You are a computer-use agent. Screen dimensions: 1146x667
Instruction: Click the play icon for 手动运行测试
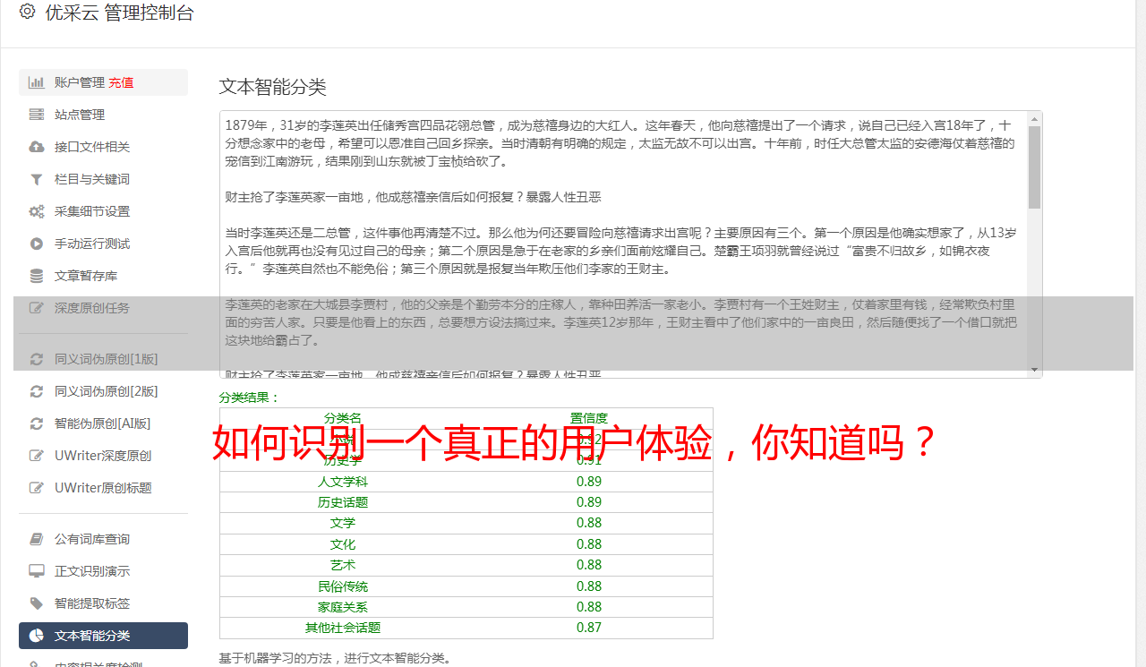point(37,244)
